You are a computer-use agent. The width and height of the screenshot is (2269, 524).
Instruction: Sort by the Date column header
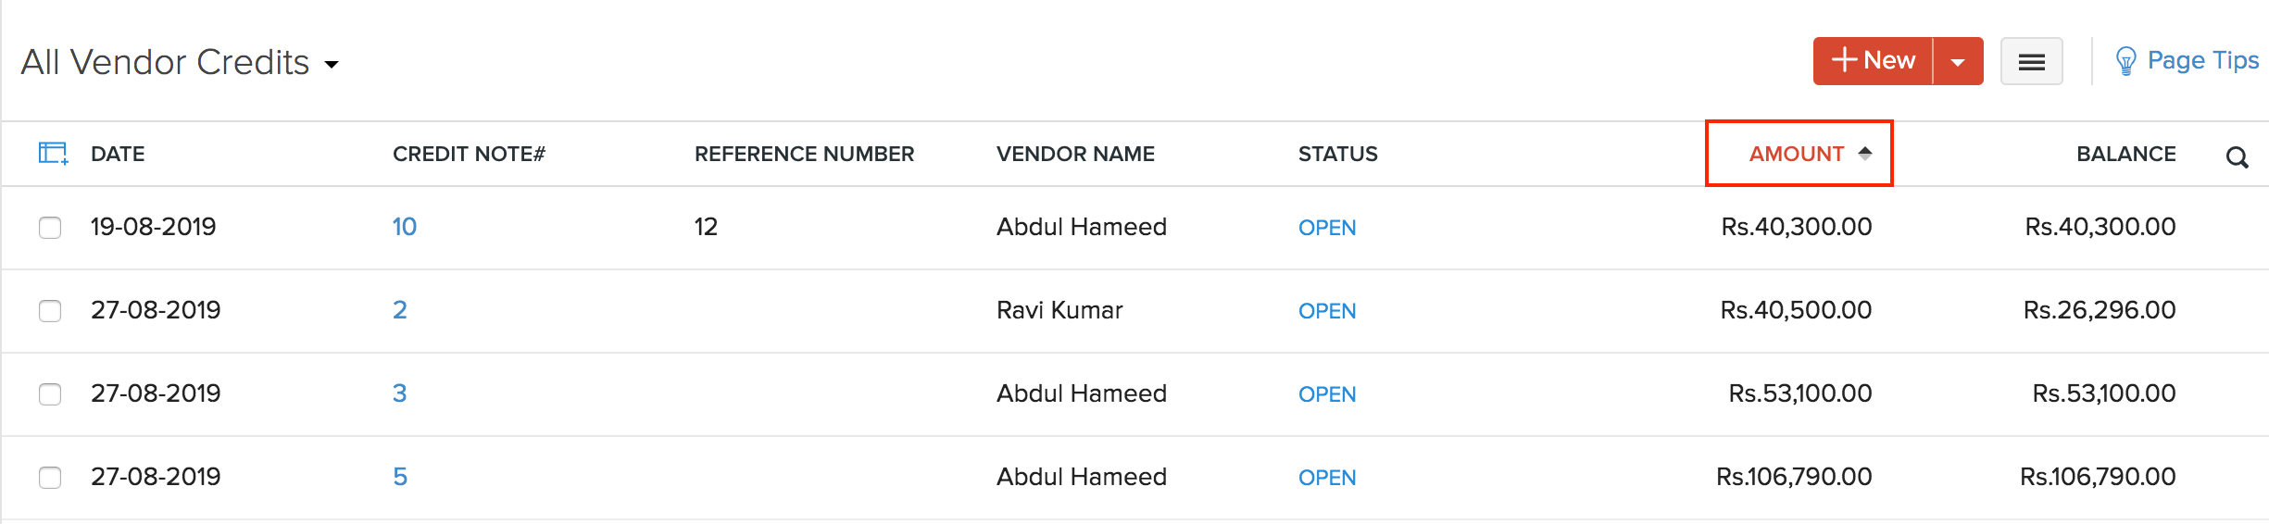click(118, 154)
